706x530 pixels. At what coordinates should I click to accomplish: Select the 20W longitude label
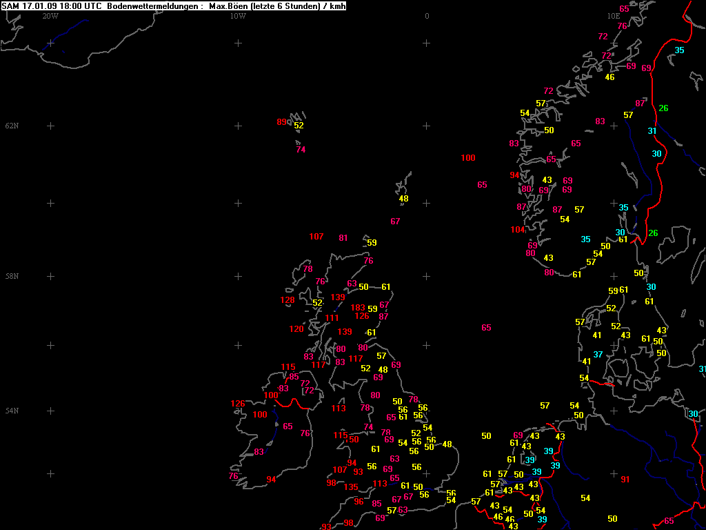pos(50,17)
